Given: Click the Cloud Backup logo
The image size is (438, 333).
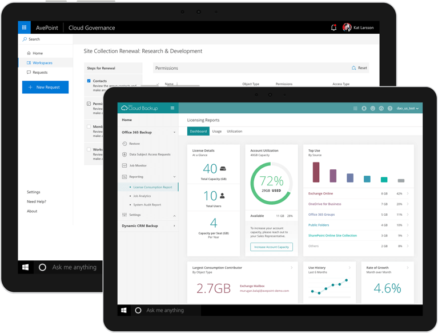Looking at the screenshot, I should pyautogui.click(x=139, y=108).
